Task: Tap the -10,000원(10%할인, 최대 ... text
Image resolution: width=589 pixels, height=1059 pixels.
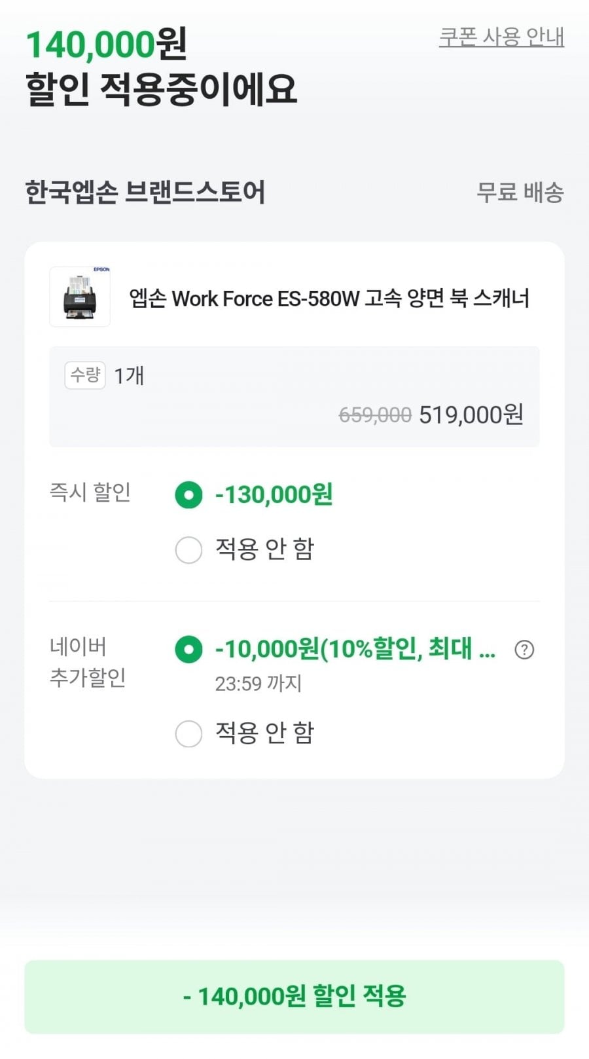Action: click(355, 649)
